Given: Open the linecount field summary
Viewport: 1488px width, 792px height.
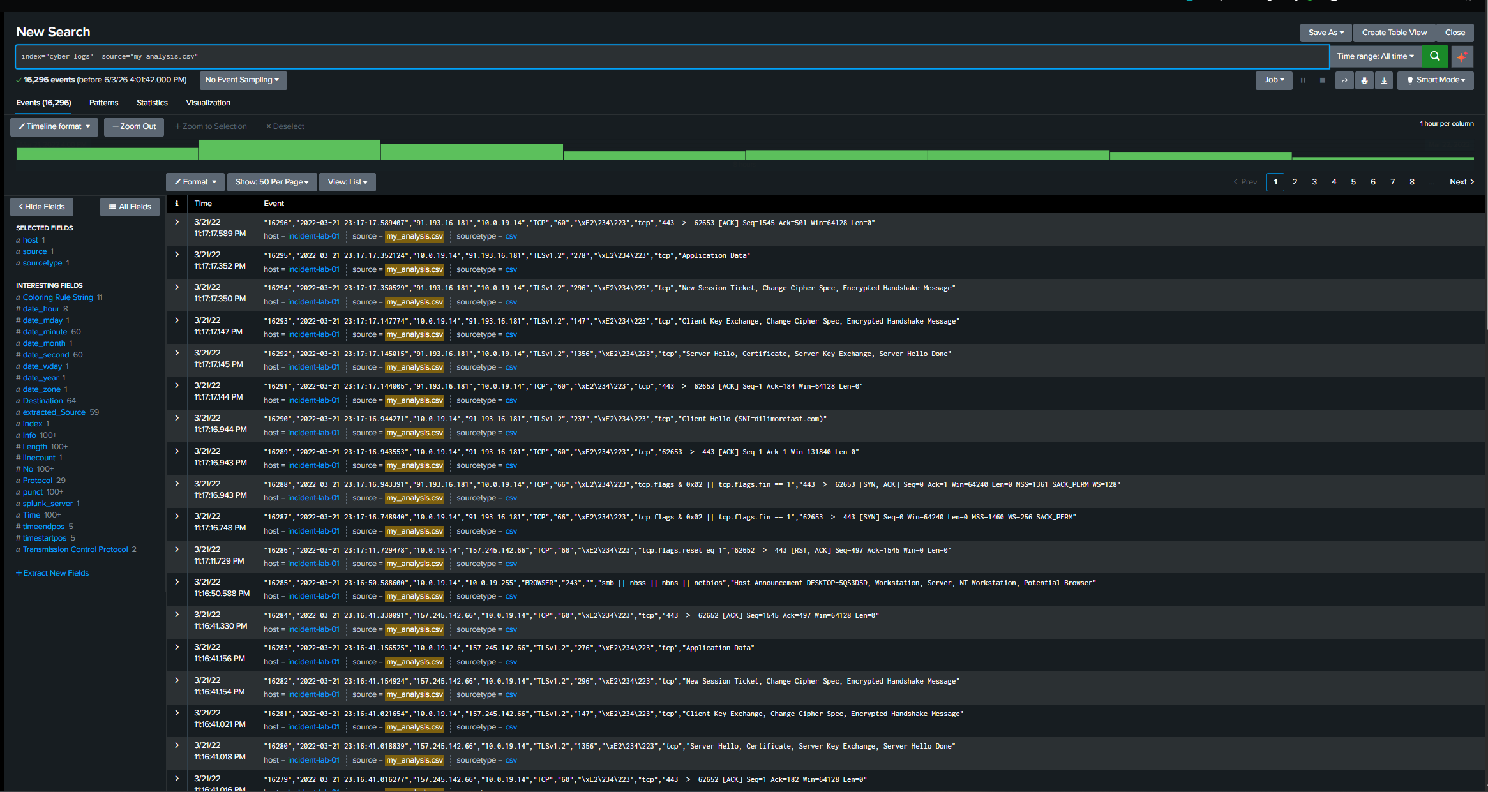Looking at the screenshot, I should (39, 458).
